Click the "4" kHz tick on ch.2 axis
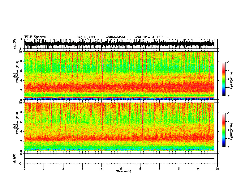 pos(21,132)
